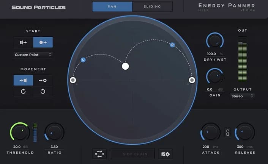
Task: Click the threshold level meter
Action: click(x=35, y=133)
